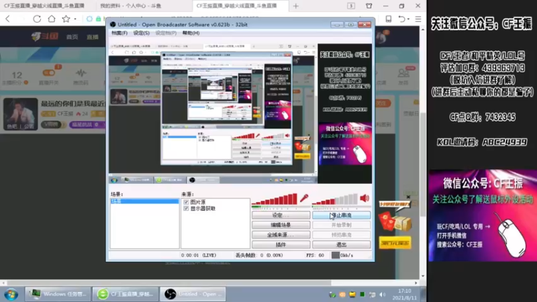Open a new browser tab with plus
This screenshot has width=537, height=302.
(x=296, y=6)
